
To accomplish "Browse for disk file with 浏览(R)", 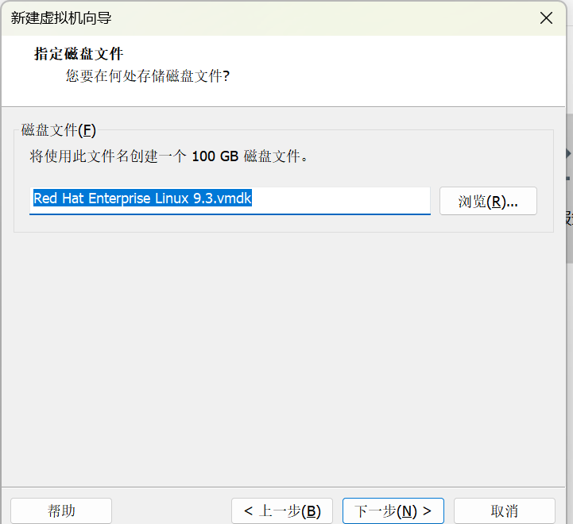I will coord(488,201).
